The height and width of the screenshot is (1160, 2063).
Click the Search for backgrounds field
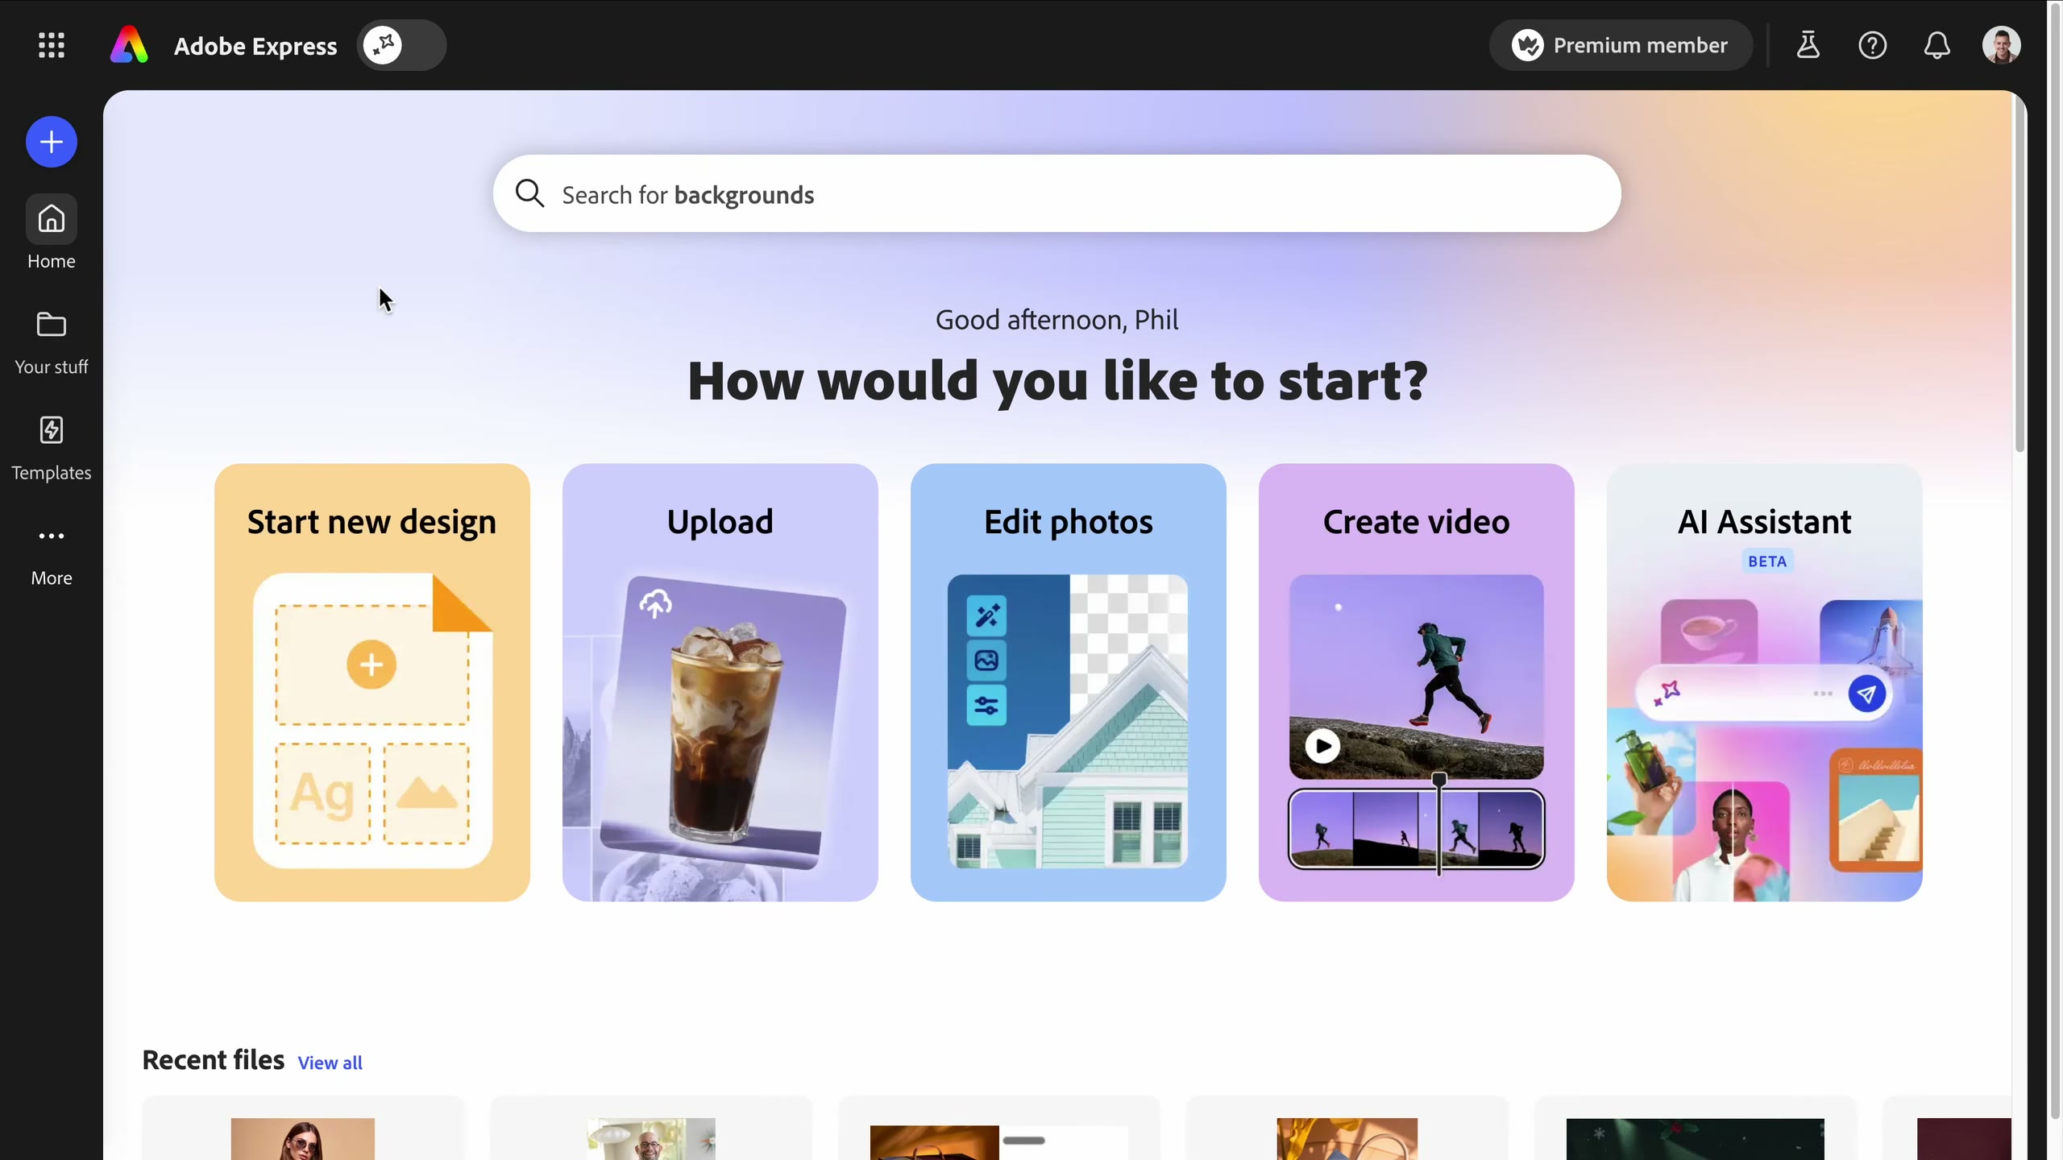pos(1056,193)
